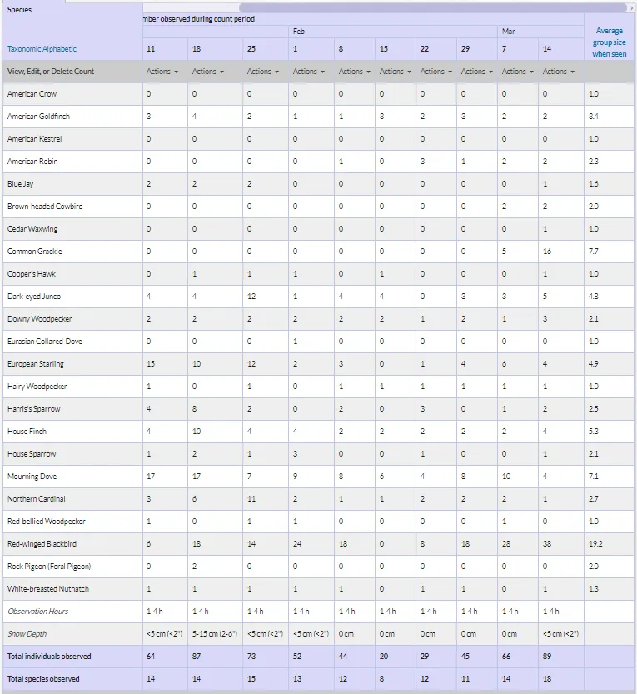Image resolution: width=637 pixels, height=694 pixels.
Task: Select the American Robin row label
Action: click(x=32, y=162)
